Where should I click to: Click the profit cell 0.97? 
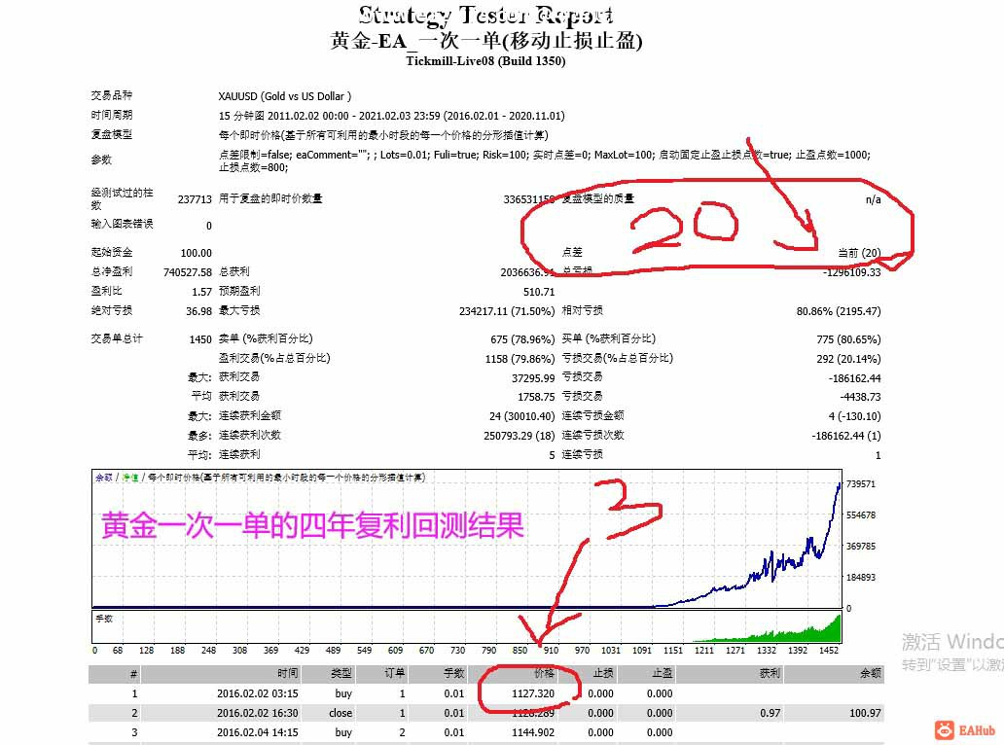[x=771, y=713]
